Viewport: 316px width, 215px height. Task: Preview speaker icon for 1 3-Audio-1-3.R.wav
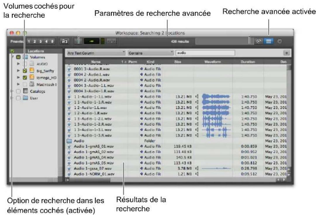197,135
